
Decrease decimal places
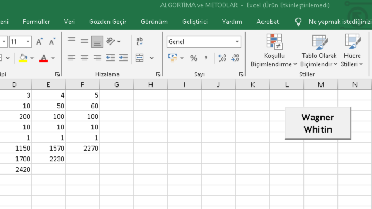pos(235,58)
